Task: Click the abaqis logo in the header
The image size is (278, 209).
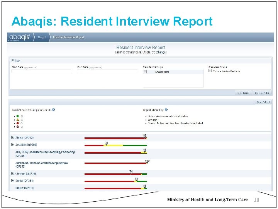Action: click(x=20, y=37)
